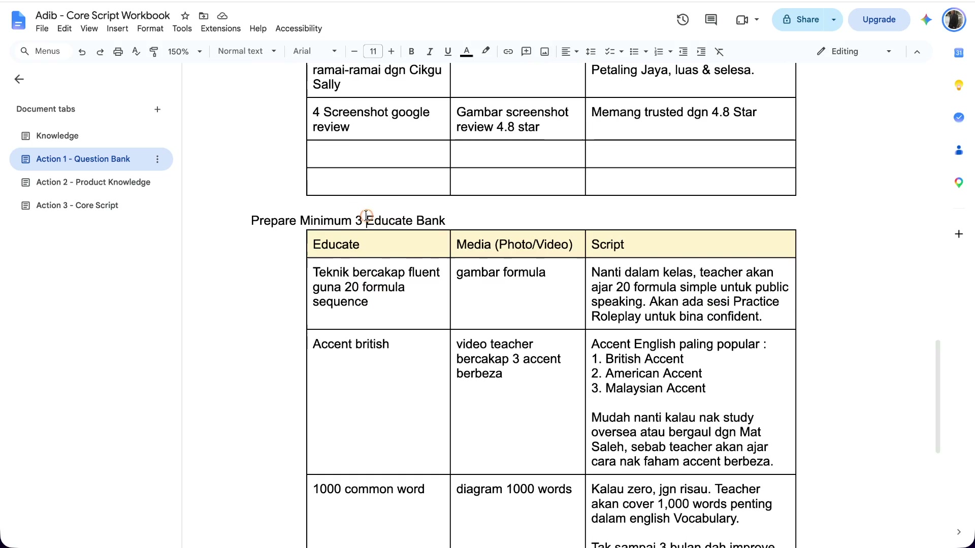Switch to Action 2 - Product Knowledge tab

pyautogui.click(x=91, y=182)
